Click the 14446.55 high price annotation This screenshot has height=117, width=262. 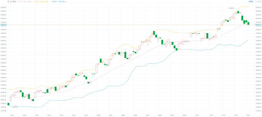[231, 8]
